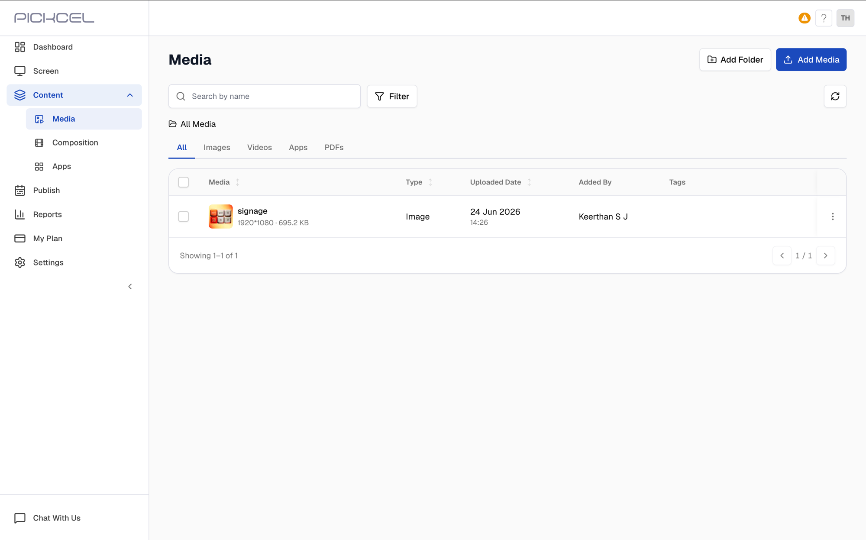Click the Settings gear icon
This screenshot has width=866, height=540.
coord(20,262)
